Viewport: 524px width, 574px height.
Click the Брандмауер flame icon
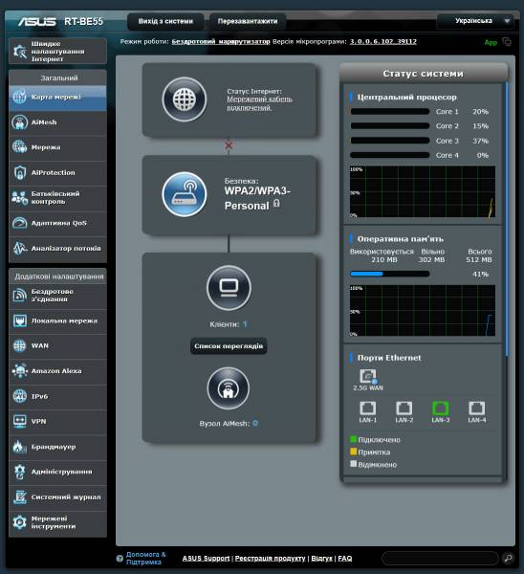tap(20, 447)
